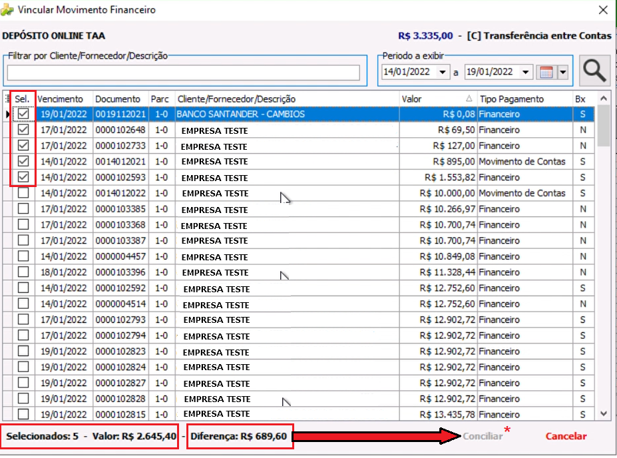Screen dimensions: 617x458
Task: Click document 0000103387 cell
Action: tap(120, 240)
